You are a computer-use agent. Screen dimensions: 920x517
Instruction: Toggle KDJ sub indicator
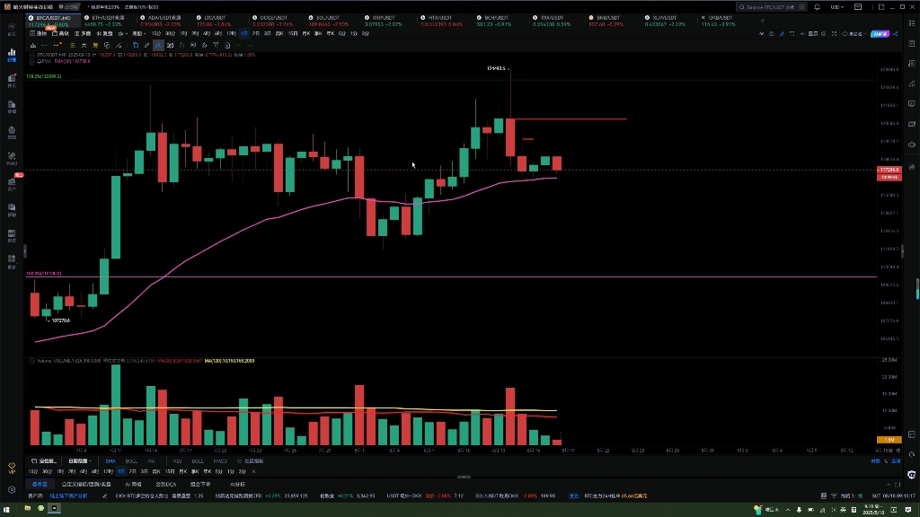coord(177,460)
